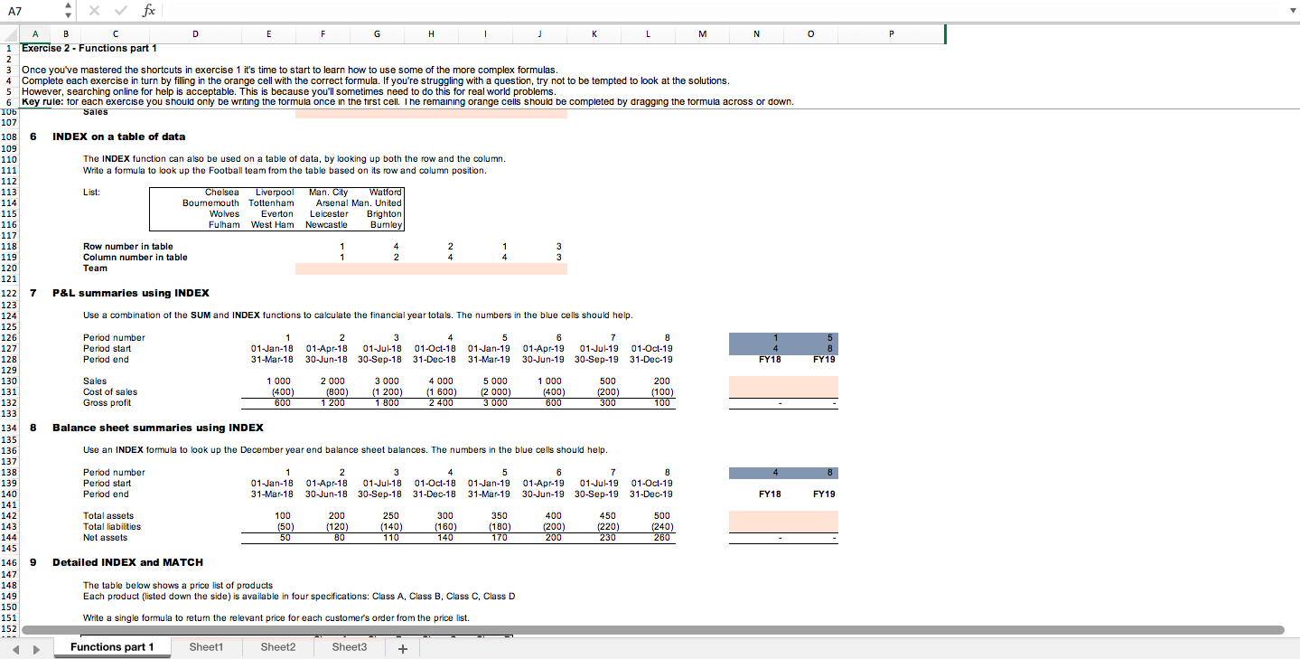Select the Total liabilities value (180)
The image size is (1300, 659).
500,527
